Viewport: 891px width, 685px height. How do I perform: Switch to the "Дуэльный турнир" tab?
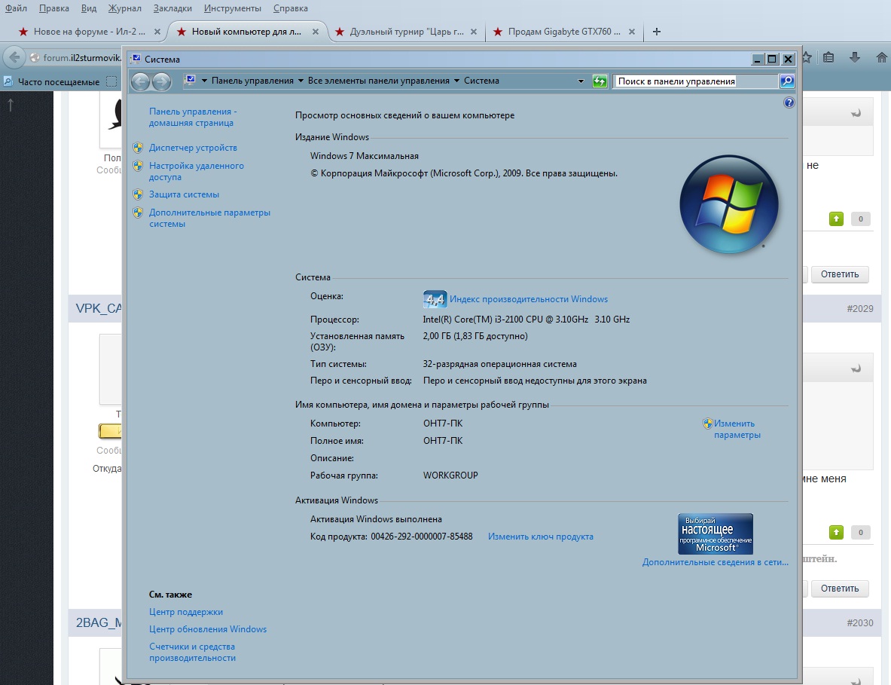pyautogui.click(x=406, y=32)
